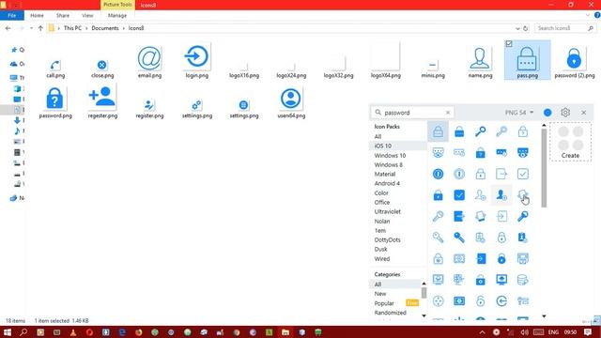This screenshot has height=338, width=601.
Task: Expand the ribbon with the chevron
Action: (x=588, y=15)
